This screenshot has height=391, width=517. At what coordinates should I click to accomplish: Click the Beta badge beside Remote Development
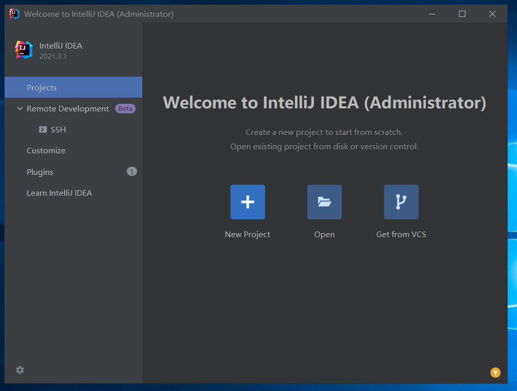(x=125, y=108)
